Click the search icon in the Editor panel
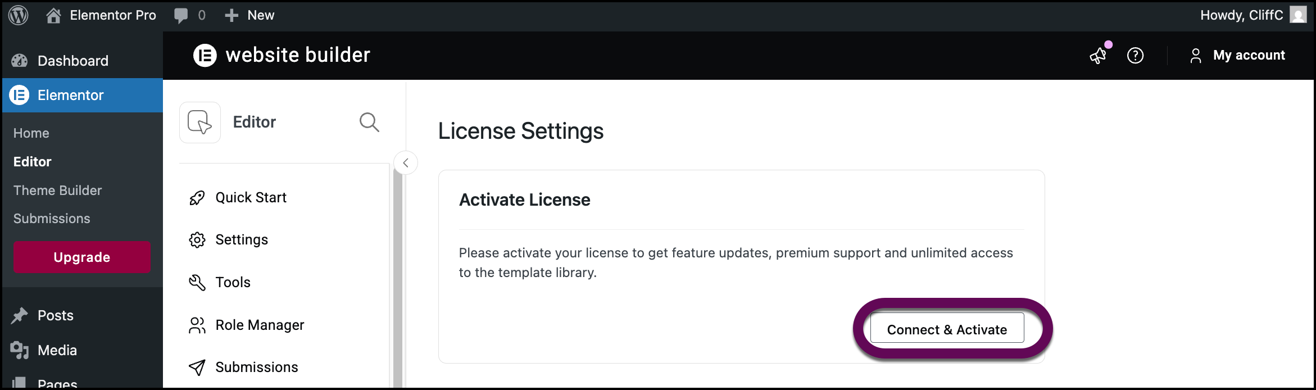 (x=369, y=122)
